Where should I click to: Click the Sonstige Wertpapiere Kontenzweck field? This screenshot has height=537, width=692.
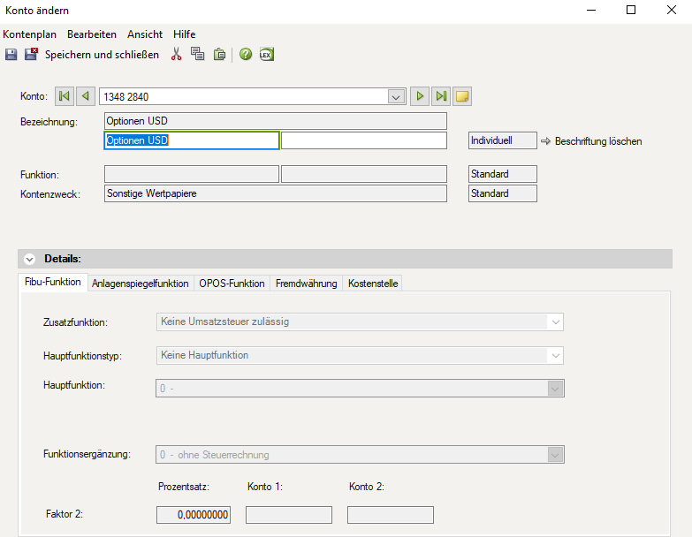pyautogui.click(x=276, y=193)
